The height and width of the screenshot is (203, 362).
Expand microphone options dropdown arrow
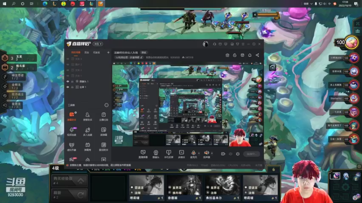tap(199, 153)
